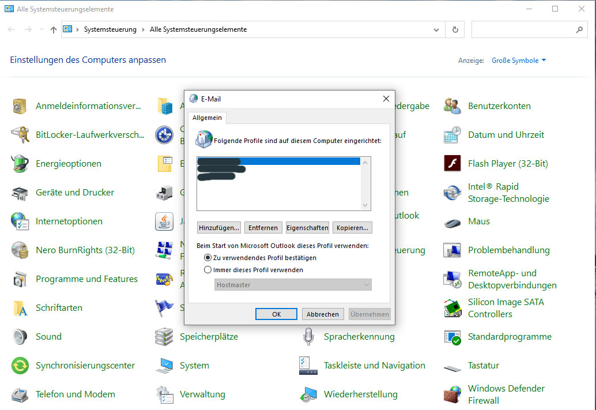This screenshot has width=596, height=410.
Task: Open the Java coffee cup icon
Action: coord(164,221)
